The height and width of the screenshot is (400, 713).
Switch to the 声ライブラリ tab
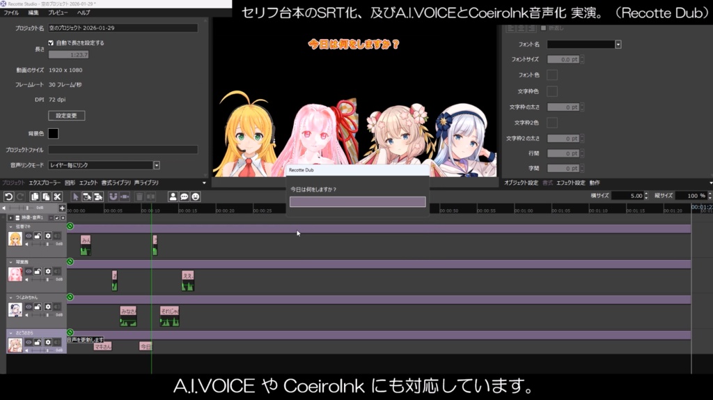[x=146, y=183]
